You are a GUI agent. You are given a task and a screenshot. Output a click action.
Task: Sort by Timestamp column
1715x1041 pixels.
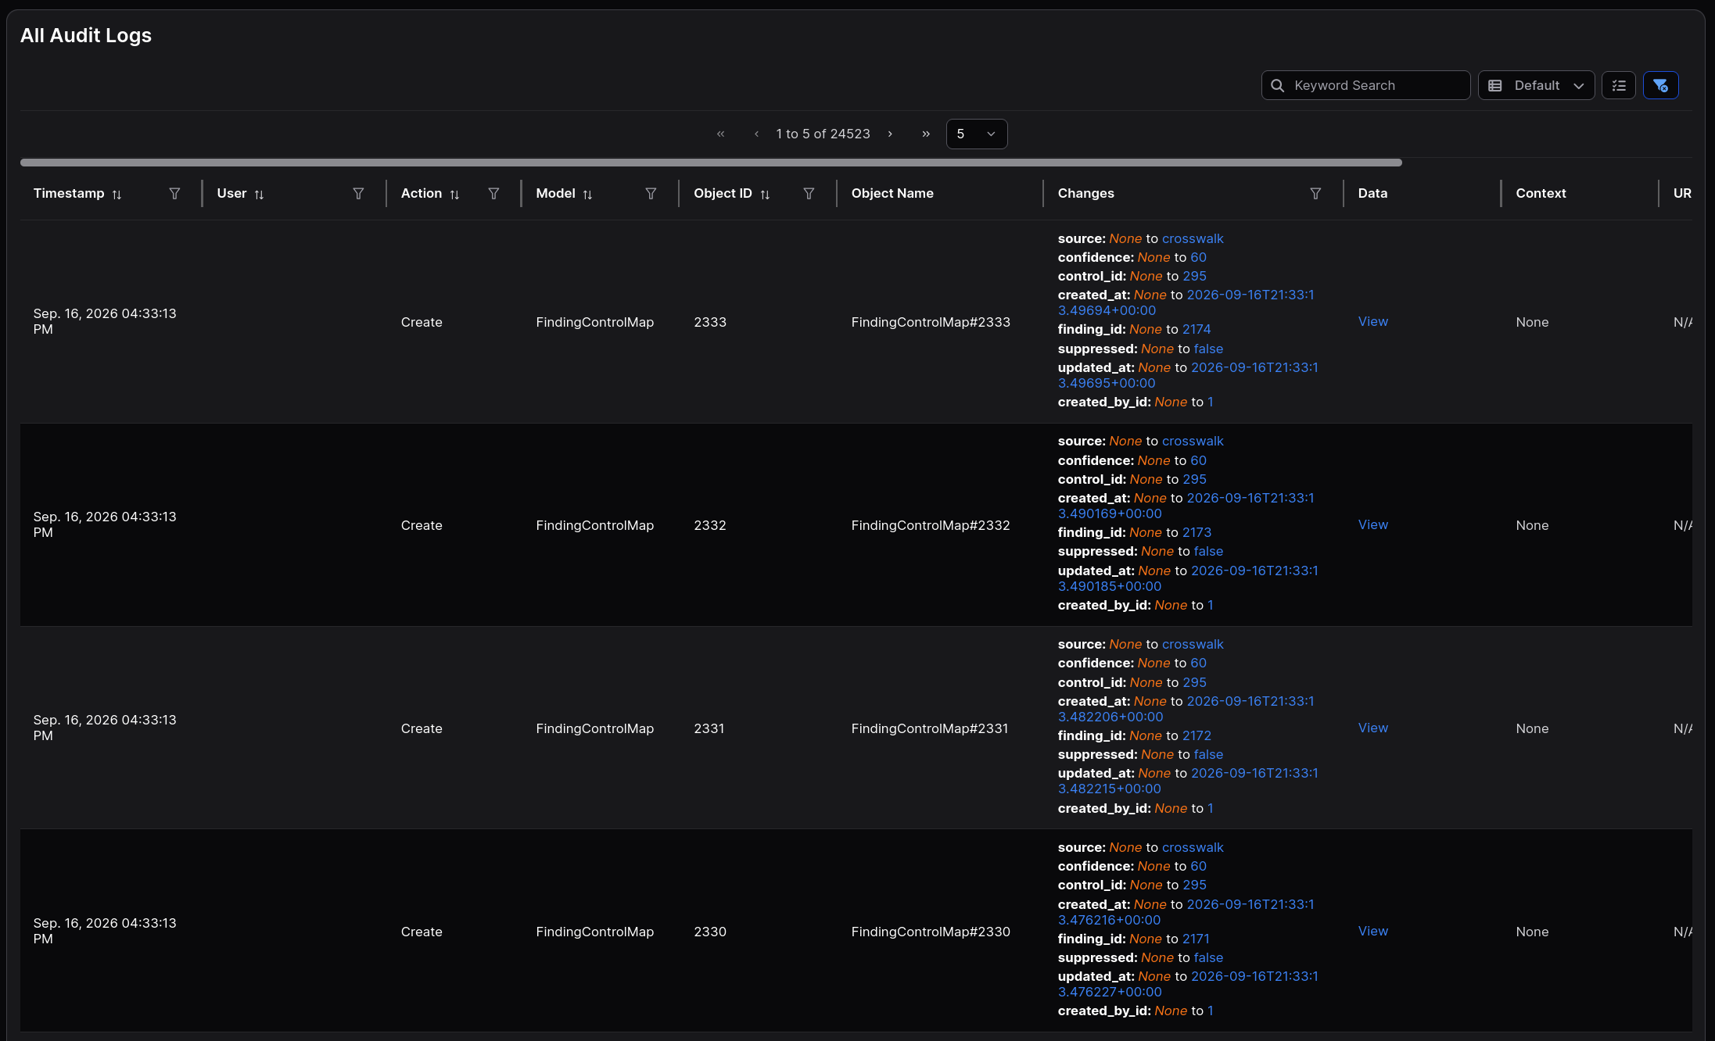click(117, 194)
